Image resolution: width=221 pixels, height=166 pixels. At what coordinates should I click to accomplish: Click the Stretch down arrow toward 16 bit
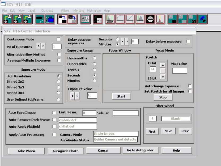click(x=163, y=77)
